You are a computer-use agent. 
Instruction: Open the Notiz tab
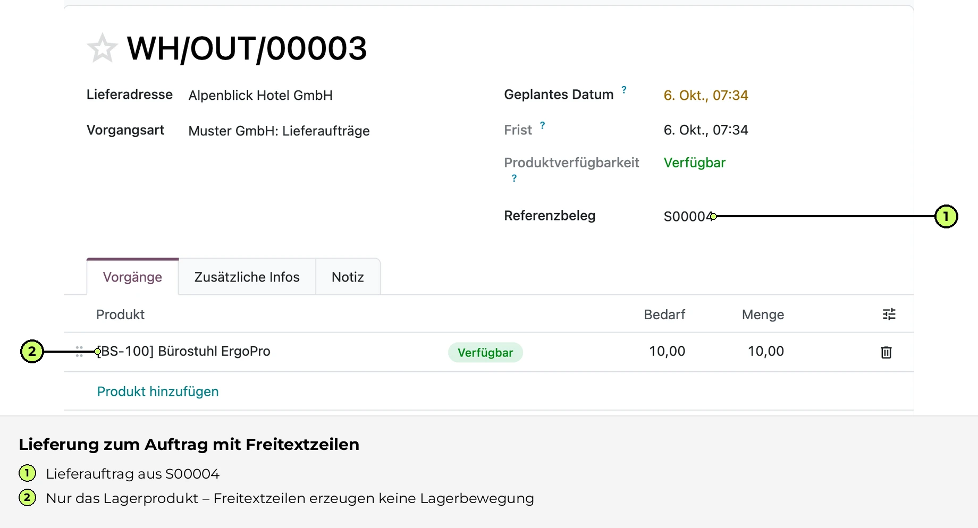click(x=348, y=277)
